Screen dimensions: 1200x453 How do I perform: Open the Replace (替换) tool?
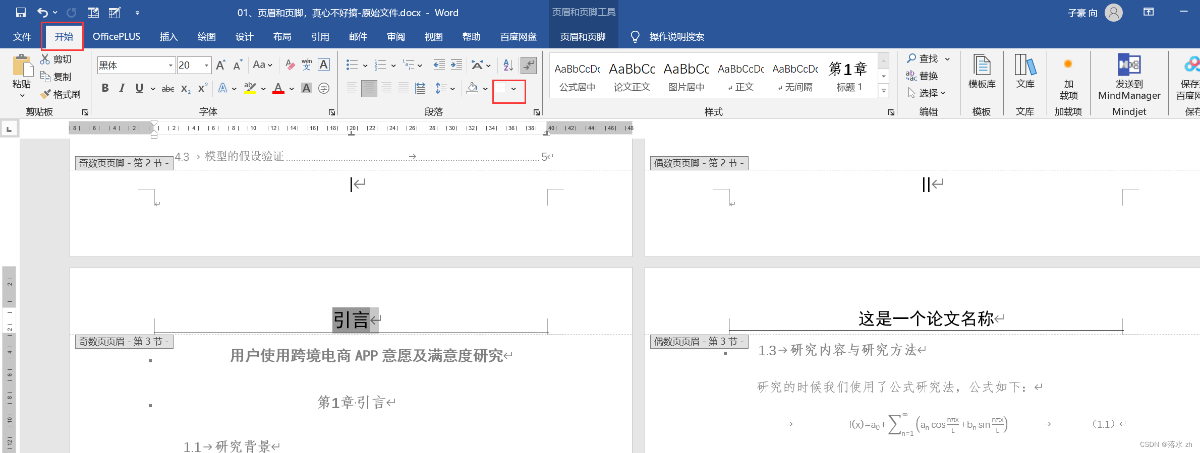(922, 76)
